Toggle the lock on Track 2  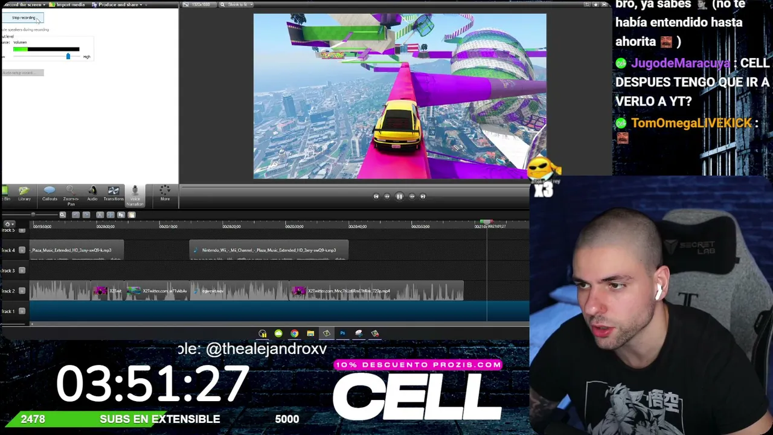(22, 291)
